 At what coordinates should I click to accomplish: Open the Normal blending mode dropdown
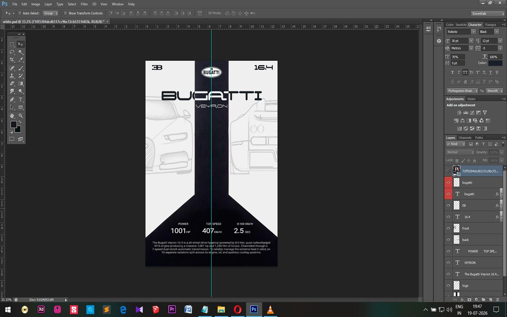[460, 152]
